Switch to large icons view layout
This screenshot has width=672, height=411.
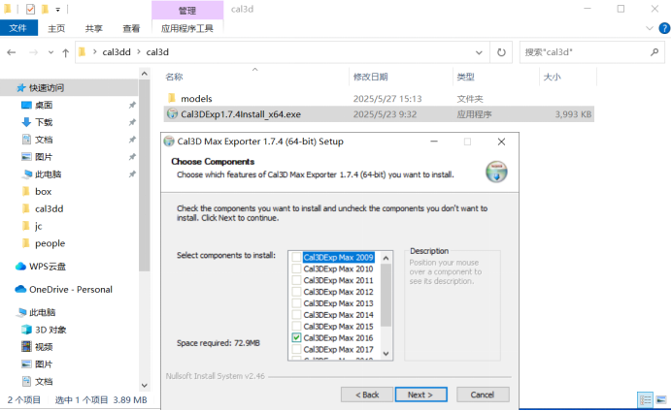661,400
